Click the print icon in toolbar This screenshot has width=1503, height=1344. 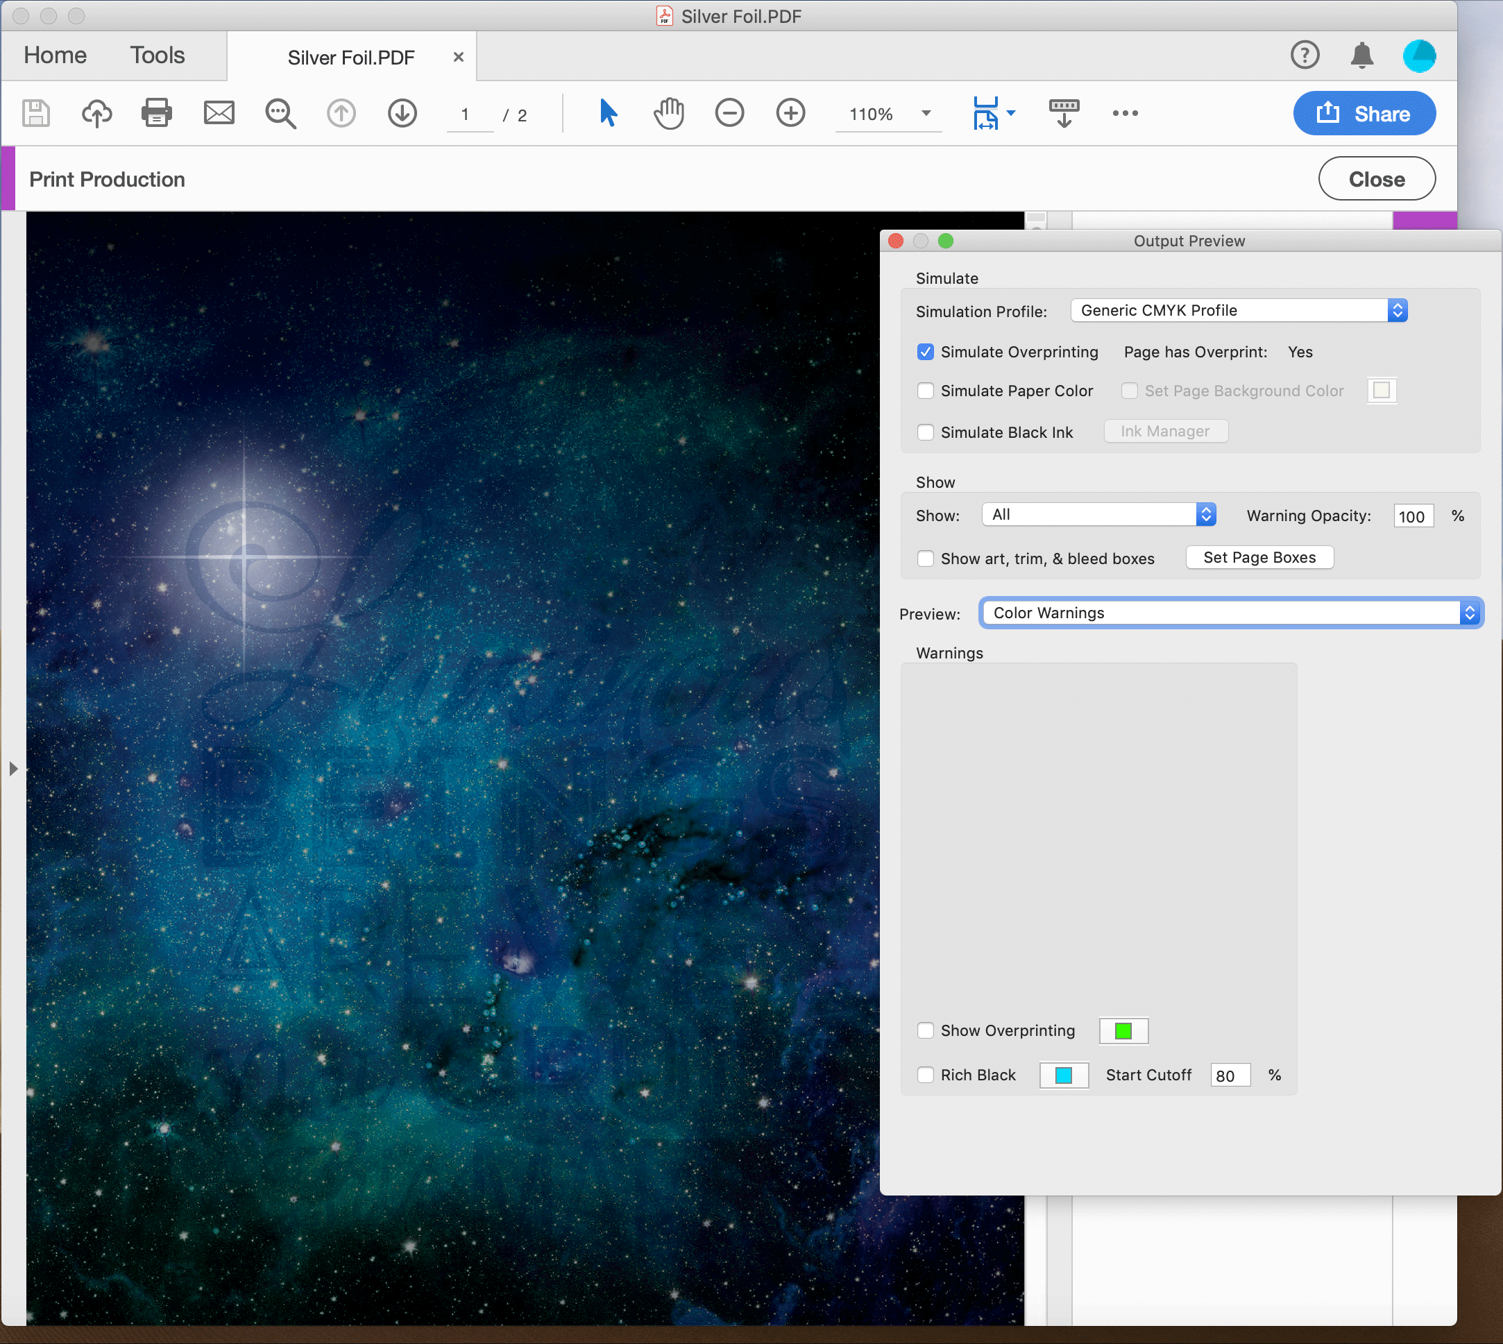coord(157,114)
